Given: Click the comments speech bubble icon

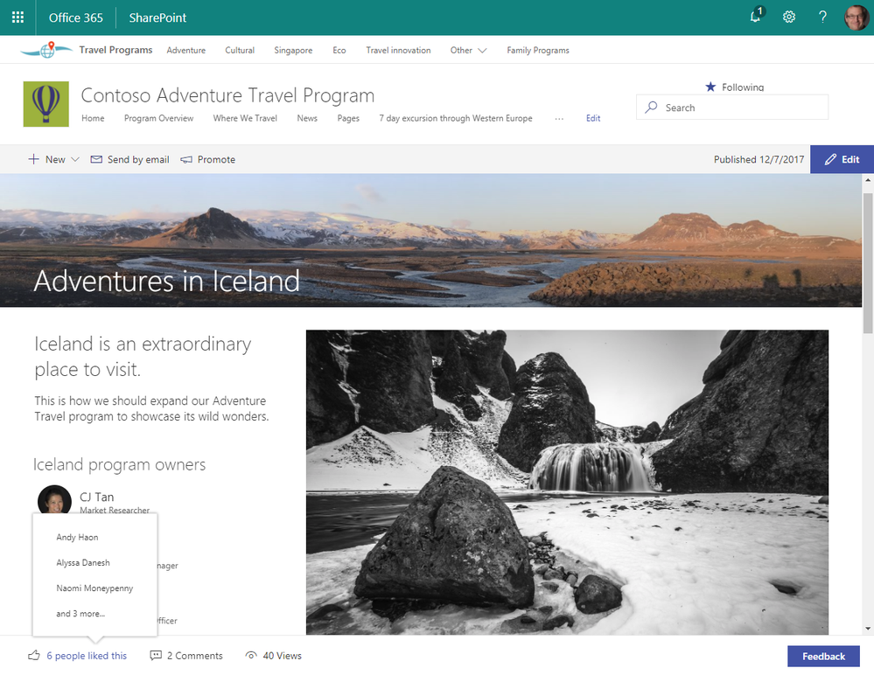Looking at the screenshot, I should [156, 656].
